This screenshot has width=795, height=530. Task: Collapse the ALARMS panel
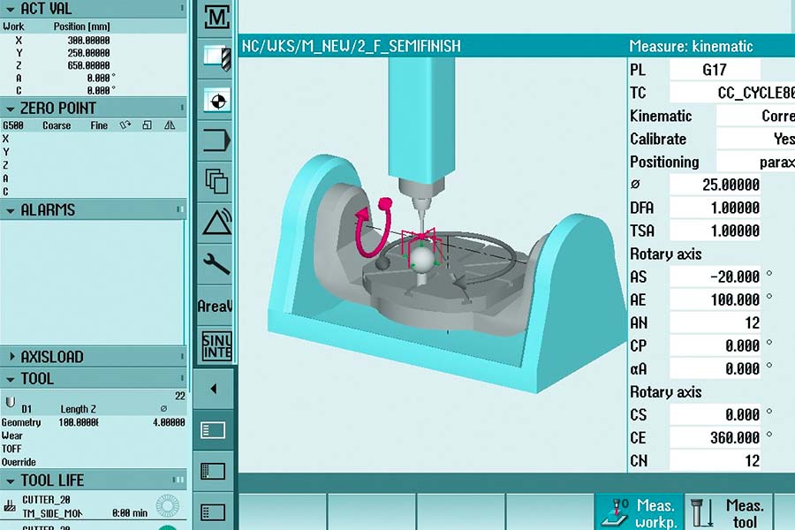coord(10,210)
